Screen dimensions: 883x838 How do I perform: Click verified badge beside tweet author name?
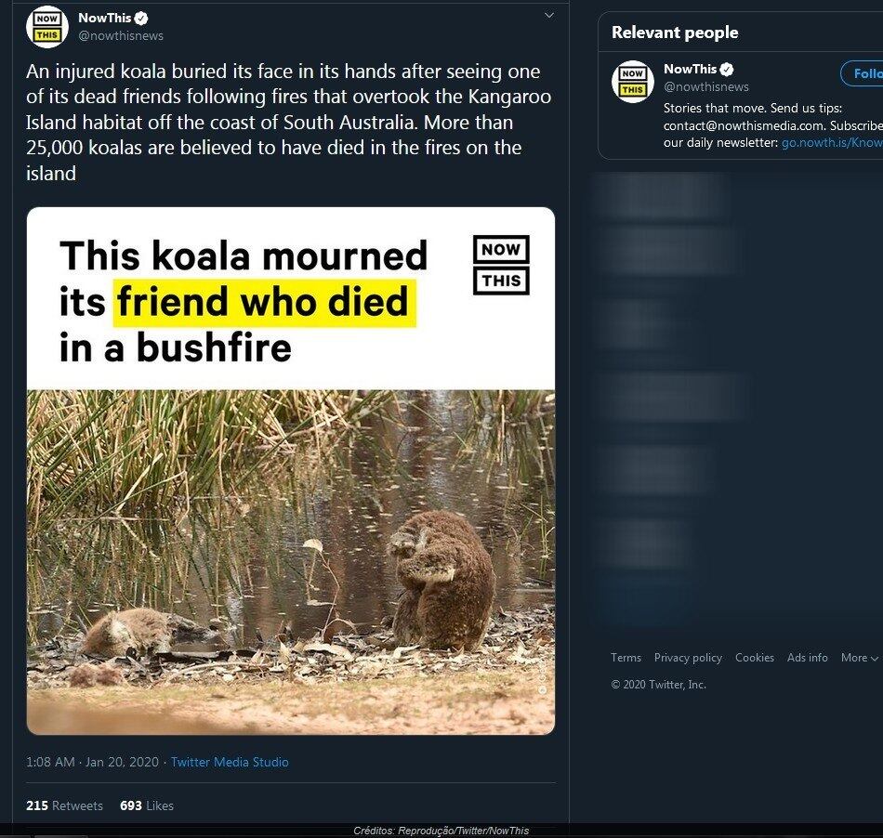[x=141, y=18]
